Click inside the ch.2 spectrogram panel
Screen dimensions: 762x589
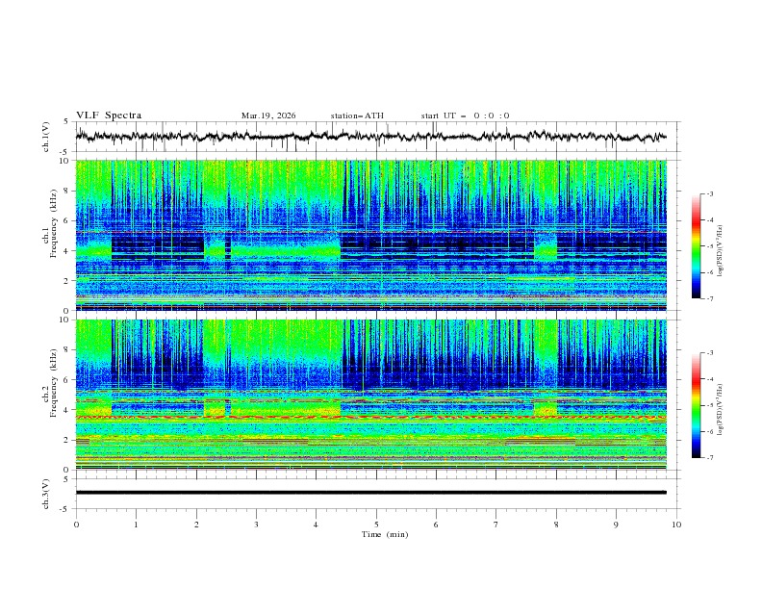click(370, 395)
